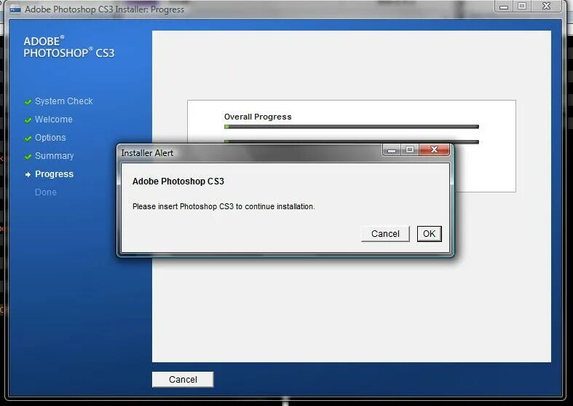The width and height of the screenshot is (573, 406).
Task: Select the Welcome step in sidebar
Action: (54, 120)
